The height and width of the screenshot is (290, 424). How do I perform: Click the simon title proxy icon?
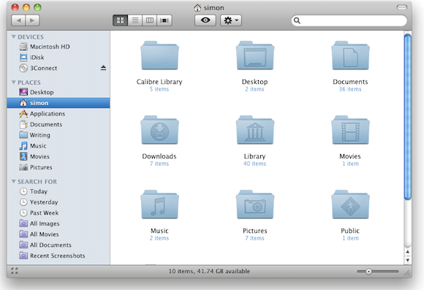(197, 7)
